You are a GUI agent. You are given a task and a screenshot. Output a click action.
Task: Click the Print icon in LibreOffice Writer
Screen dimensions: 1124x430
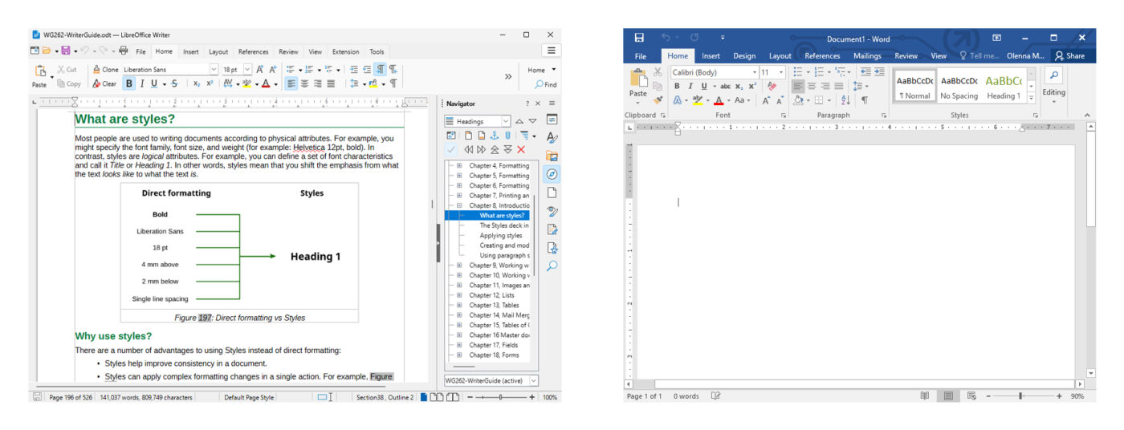coord(123,51)
